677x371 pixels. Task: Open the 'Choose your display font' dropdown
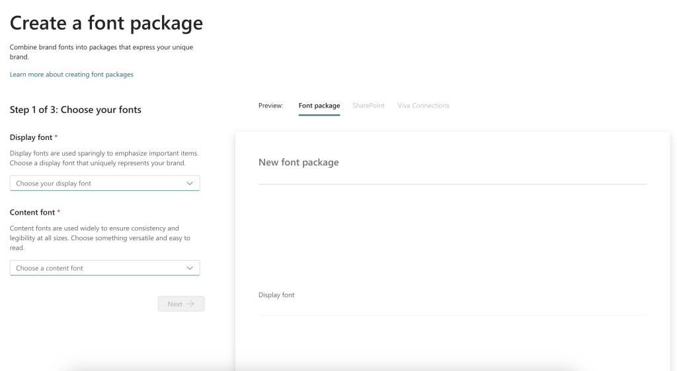click(99, 184)
